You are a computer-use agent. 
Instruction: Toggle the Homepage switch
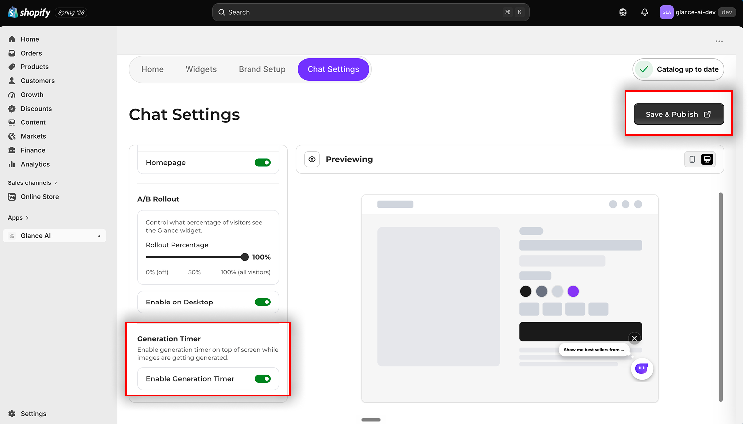[x=263, y=163]
